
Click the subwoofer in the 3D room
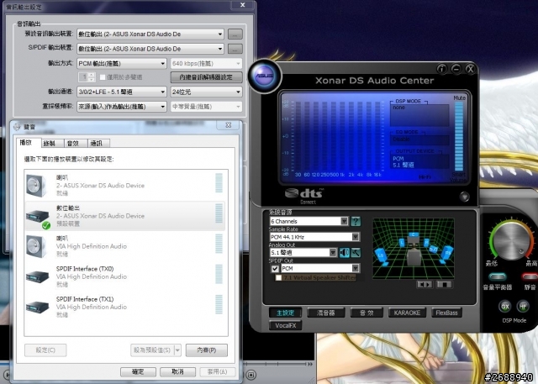(433, 249)
